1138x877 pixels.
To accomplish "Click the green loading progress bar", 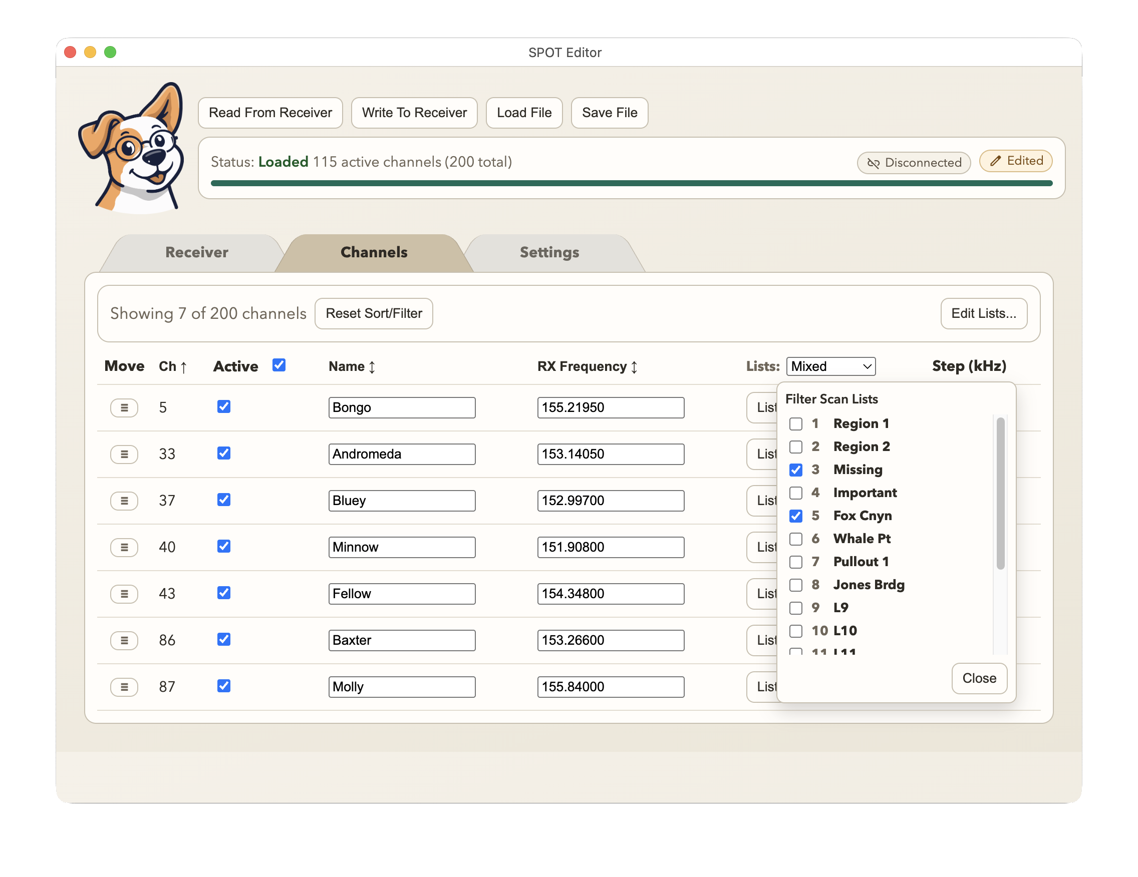I will tap(631, 183).
